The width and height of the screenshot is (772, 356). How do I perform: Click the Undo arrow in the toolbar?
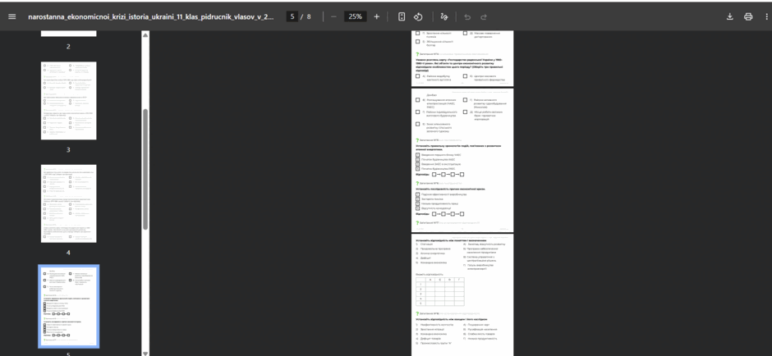(x=467, y=16)
